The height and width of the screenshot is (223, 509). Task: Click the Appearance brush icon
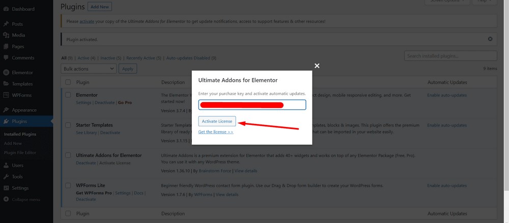6,110
